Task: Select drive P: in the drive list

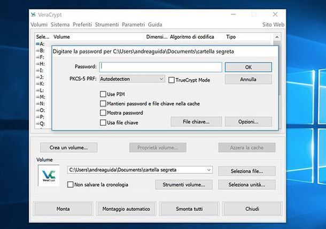Action: (x=40, y=117)
